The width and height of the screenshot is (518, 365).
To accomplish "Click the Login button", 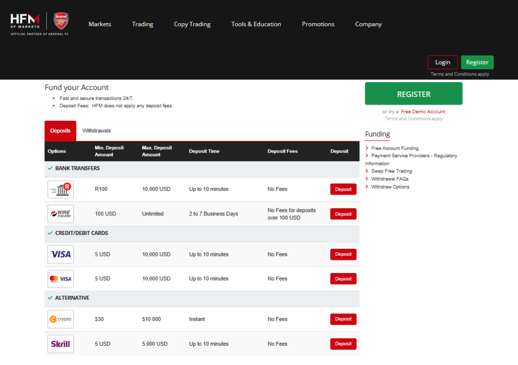I will pos(443,62).
